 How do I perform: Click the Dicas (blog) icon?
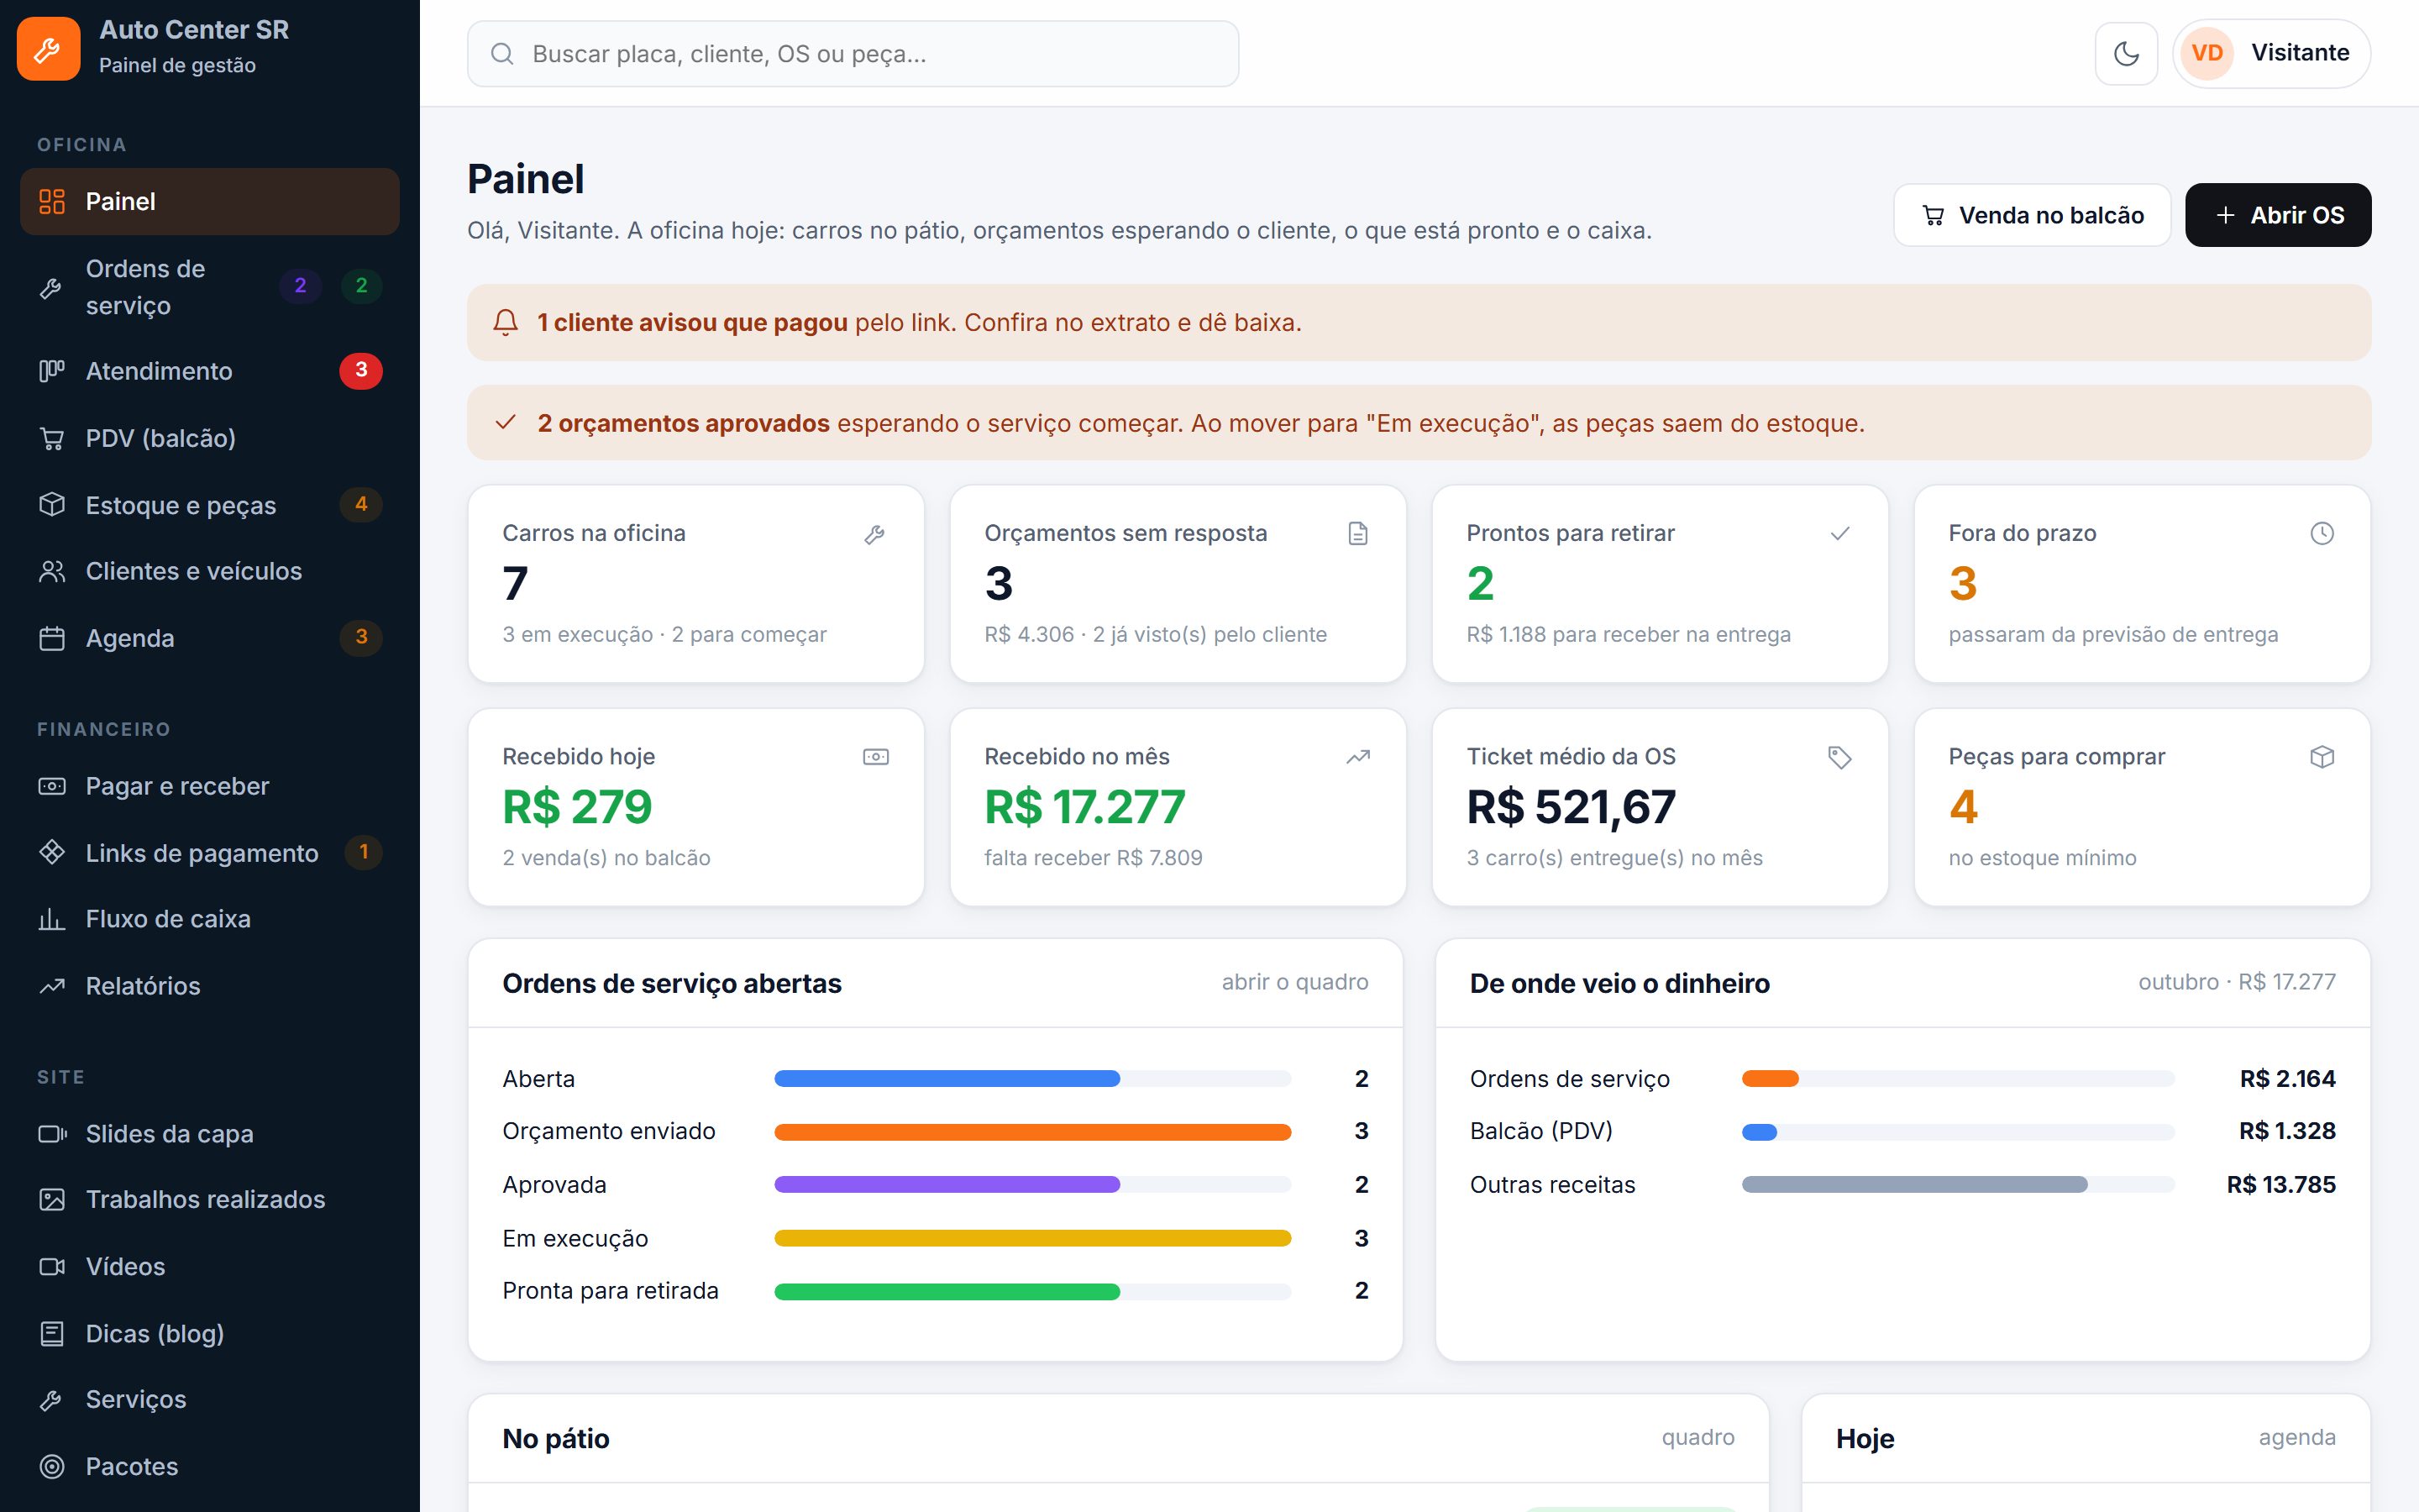pos(51,1334)
